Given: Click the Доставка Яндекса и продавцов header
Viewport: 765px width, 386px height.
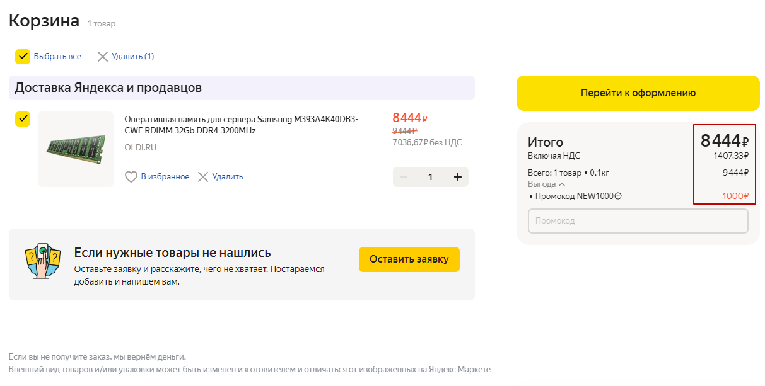Looking at the screenshot, I should pyautogui.click(x=108, y=88).
